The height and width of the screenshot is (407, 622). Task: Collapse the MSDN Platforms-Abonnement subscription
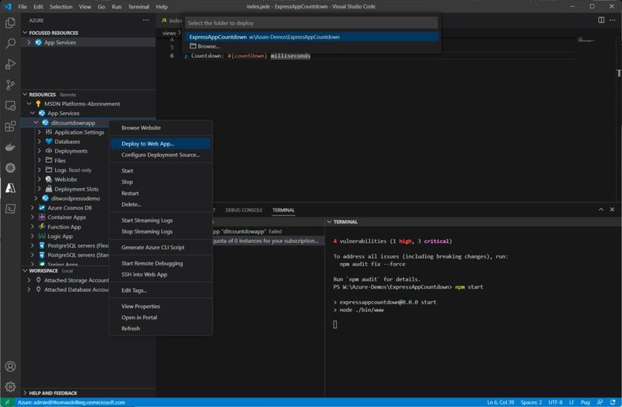(x=28, y=104)
